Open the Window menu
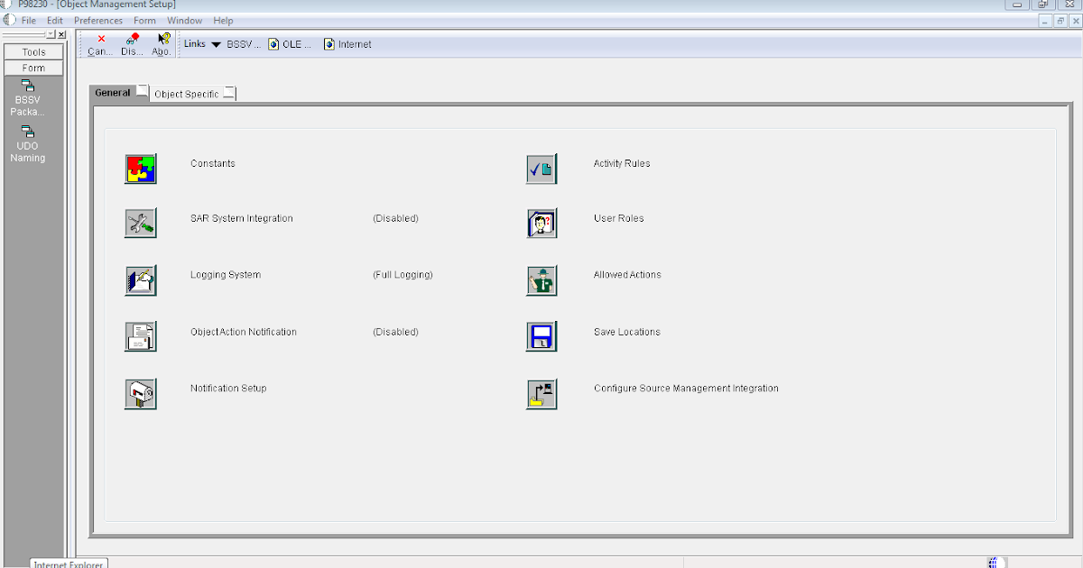This screenshot has width=1083, height=568. click(x=185, y=21)
